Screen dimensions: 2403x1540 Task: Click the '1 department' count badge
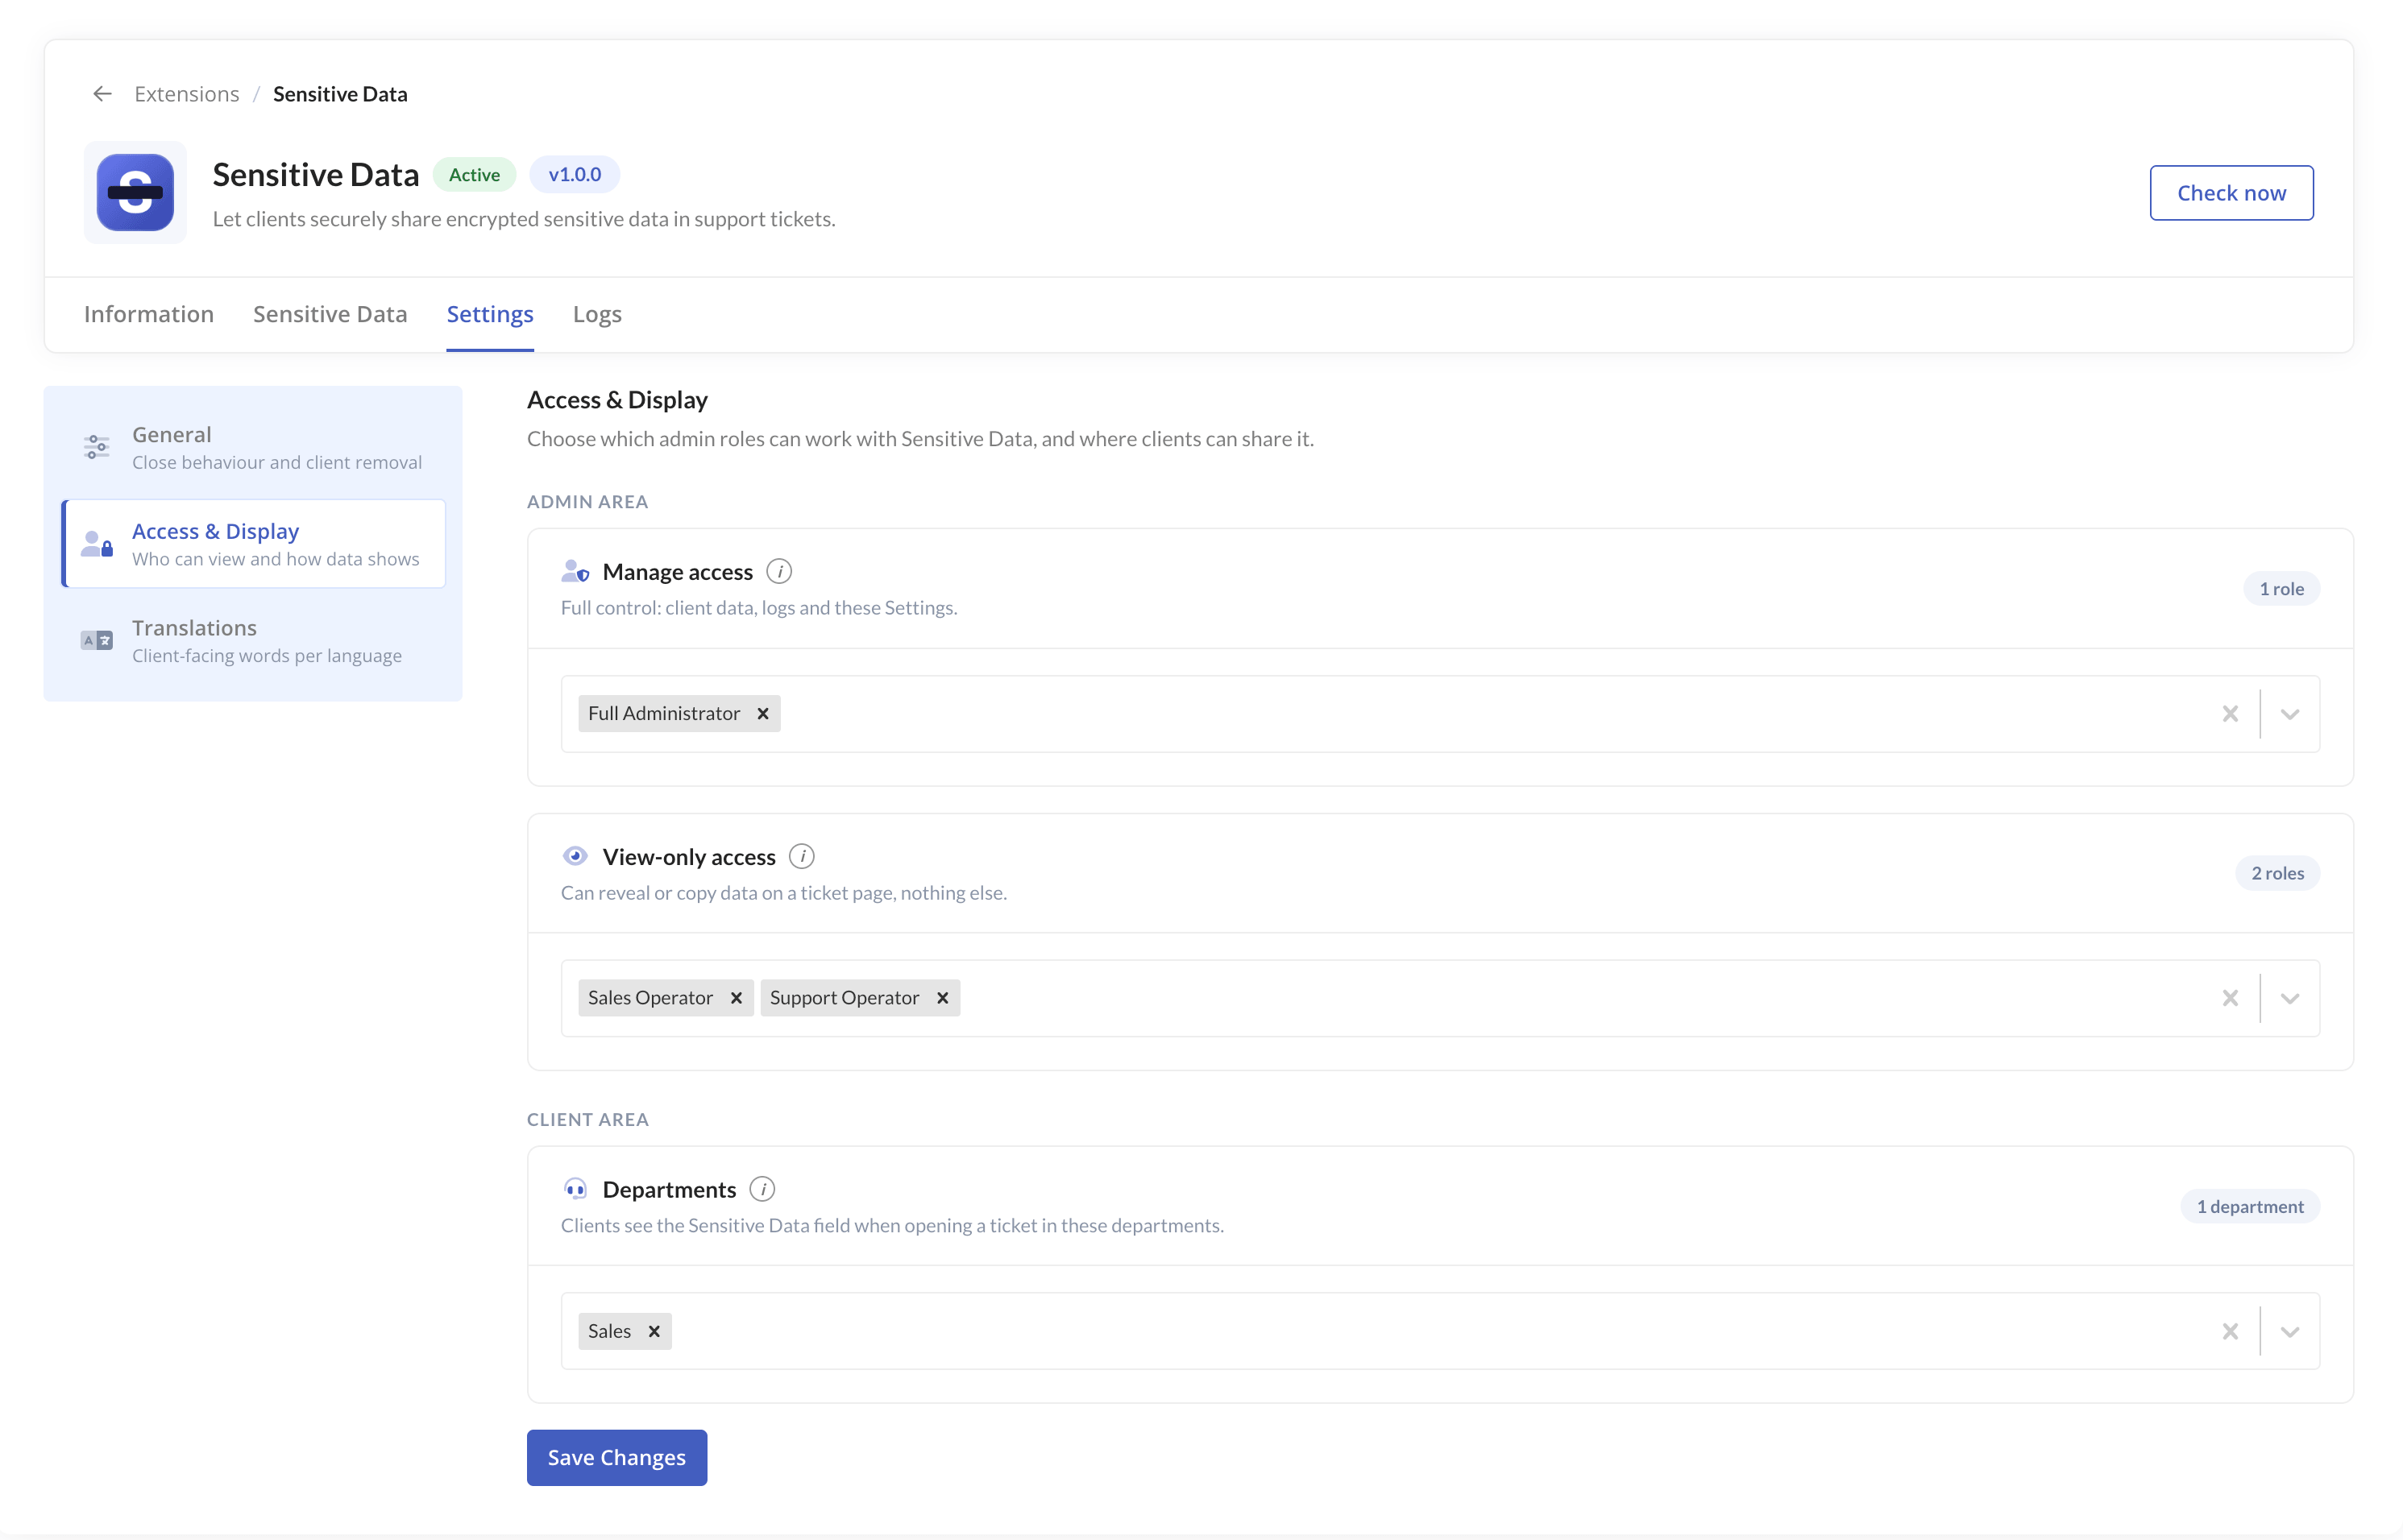tap(2250, 1206)
